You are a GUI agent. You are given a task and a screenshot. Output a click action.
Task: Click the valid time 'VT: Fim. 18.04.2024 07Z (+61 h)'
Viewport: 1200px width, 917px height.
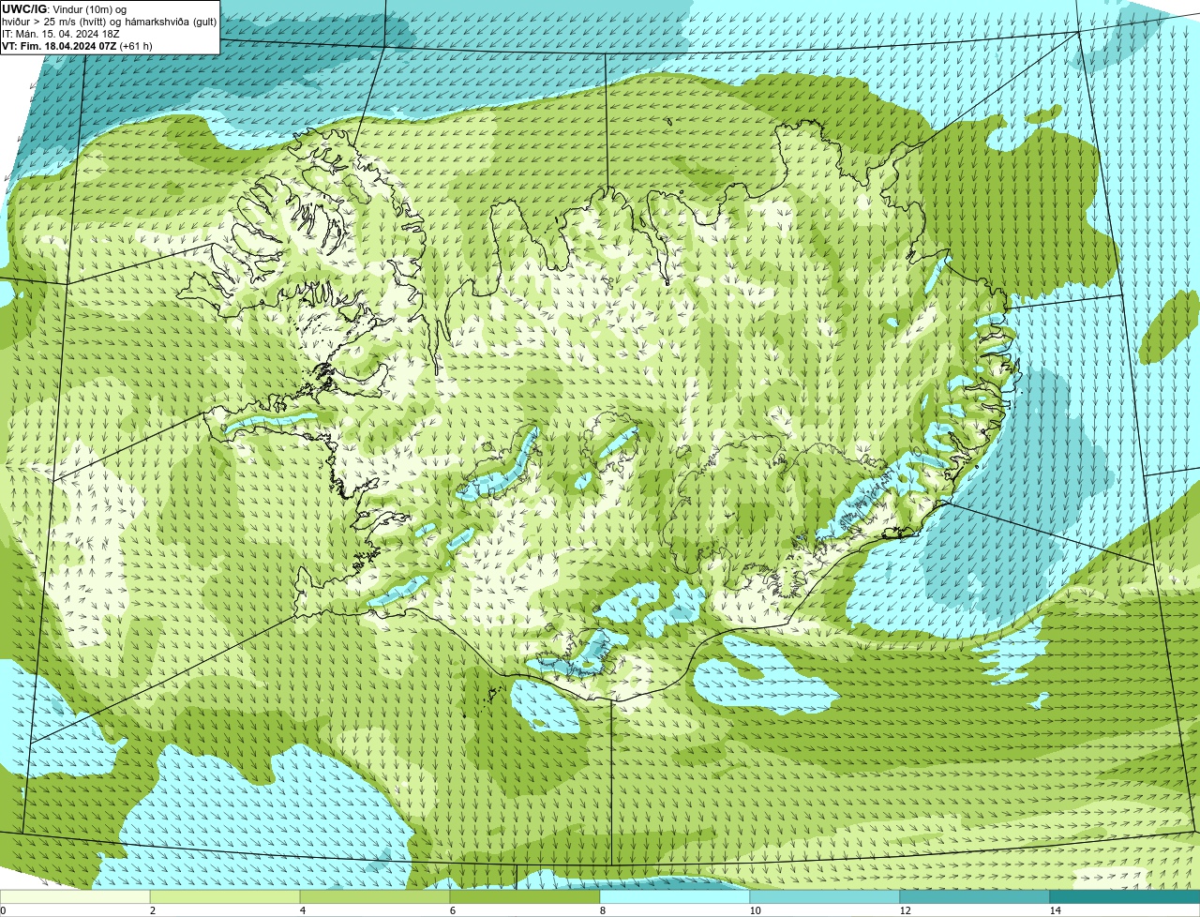(x=77, y=46)
